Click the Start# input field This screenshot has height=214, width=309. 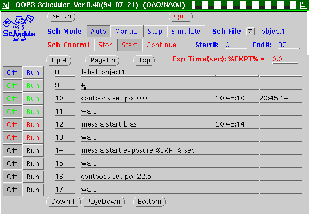236,45
